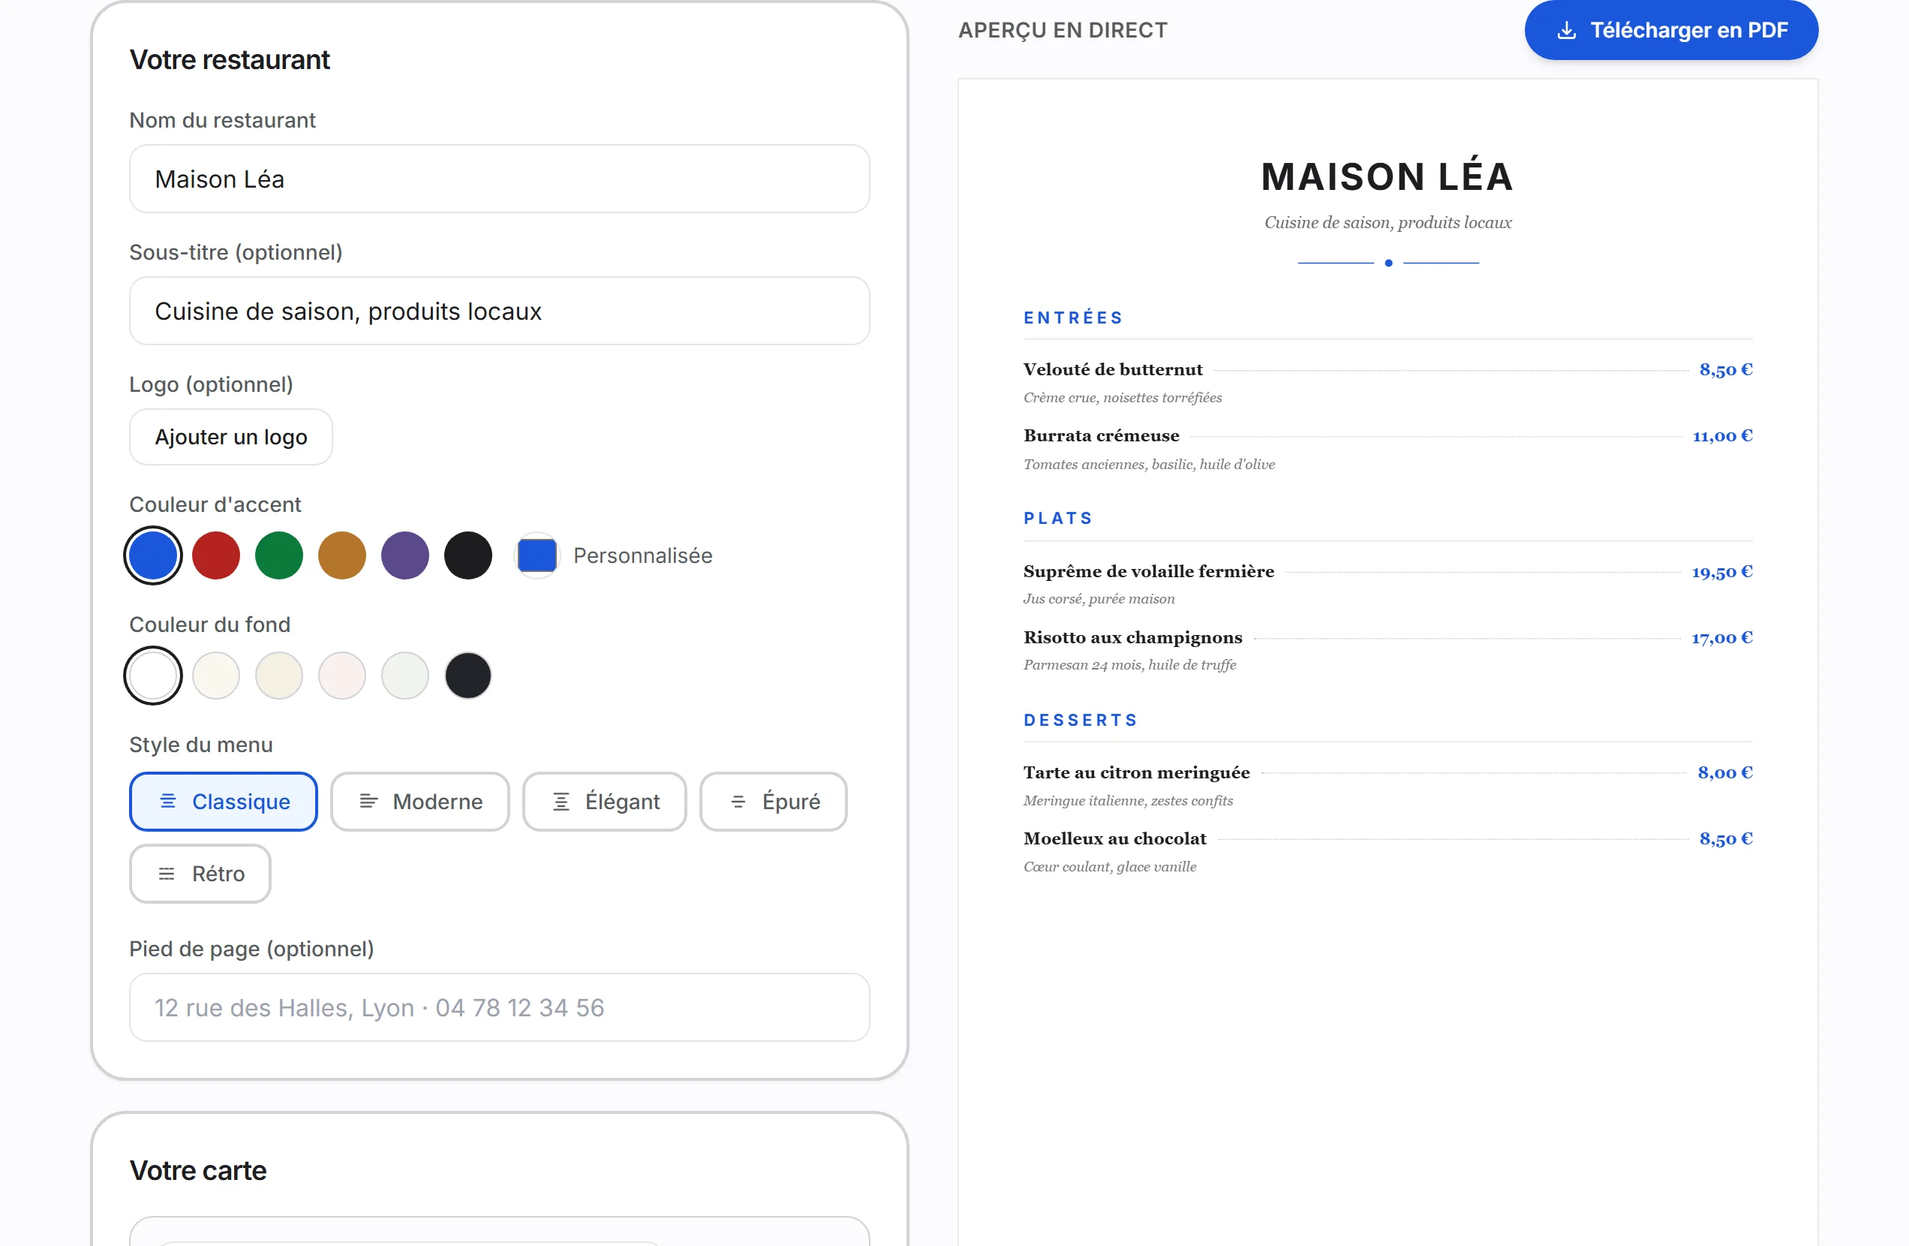Click the Sous-titre input field
Viewport: 1909px width, 1246px height.
(x=500, y=311)
